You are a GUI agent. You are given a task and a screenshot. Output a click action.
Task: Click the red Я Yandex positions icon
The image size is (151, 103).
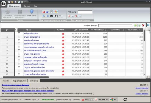tap(76, 16)
